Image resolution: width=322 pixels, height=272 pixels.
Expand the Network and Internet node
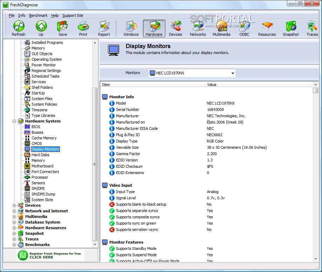click(14, 211)
